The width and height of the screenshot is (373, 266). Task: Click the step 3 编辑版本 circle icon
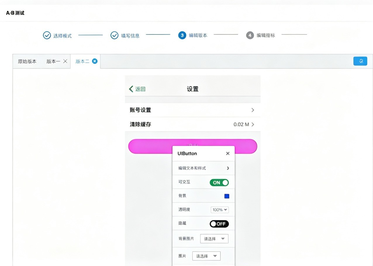click(182, 35)
